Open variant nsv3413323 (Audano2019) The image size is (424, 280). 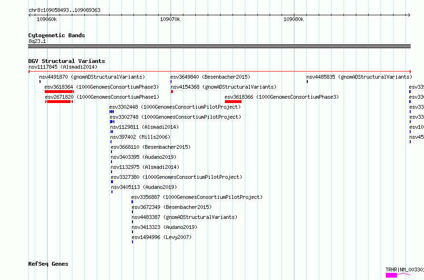pyautogui.click(x=164, y=227)
